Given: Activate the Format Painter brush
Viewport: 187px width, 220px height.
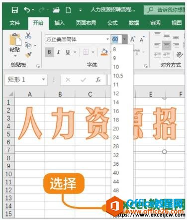Looking at the screenshot, I should pyautogui.click(x=28, y=55).
